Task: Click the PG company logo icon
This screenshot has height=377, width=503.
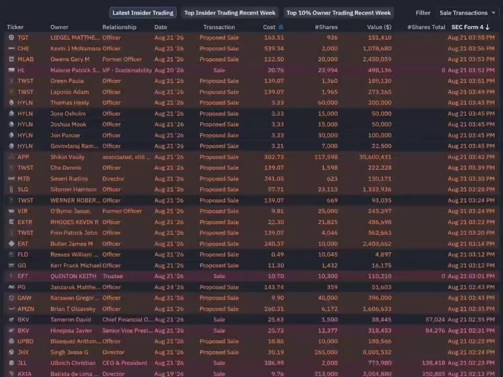Action: tap(11, 287)
